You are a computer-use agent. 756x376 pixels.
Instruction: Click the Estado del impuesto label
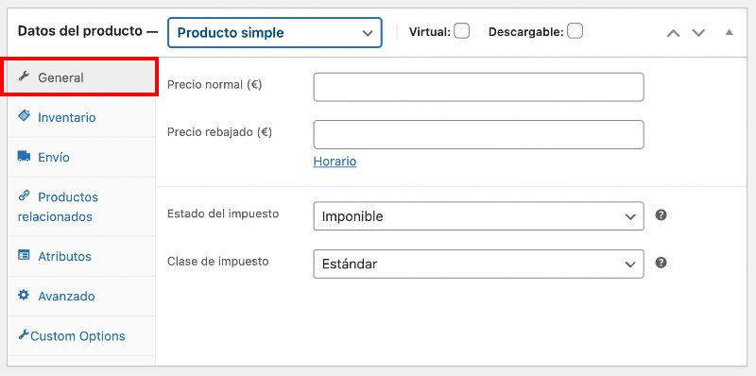click(x=223, y=214)
